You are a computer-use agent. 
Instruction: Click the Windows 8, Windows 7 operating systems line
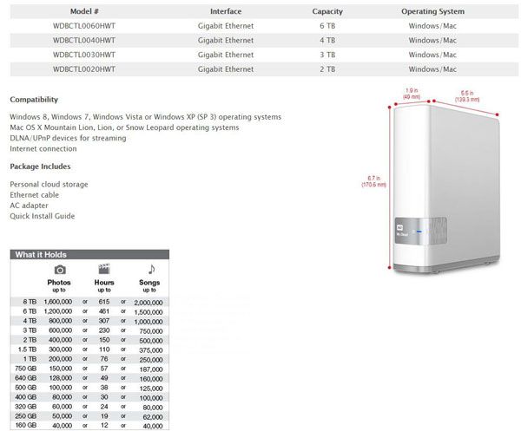click(x=146, y=117)
